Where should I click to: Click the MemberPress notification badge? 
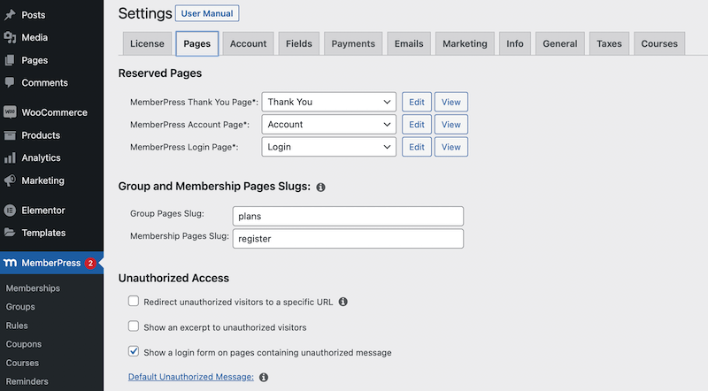[90, 264]
